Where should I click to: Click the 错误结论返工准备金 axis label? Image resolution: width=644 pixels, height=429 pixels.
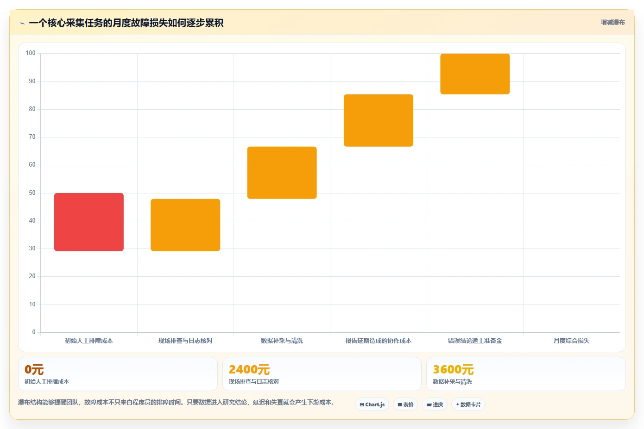click(x=475, y=341)
